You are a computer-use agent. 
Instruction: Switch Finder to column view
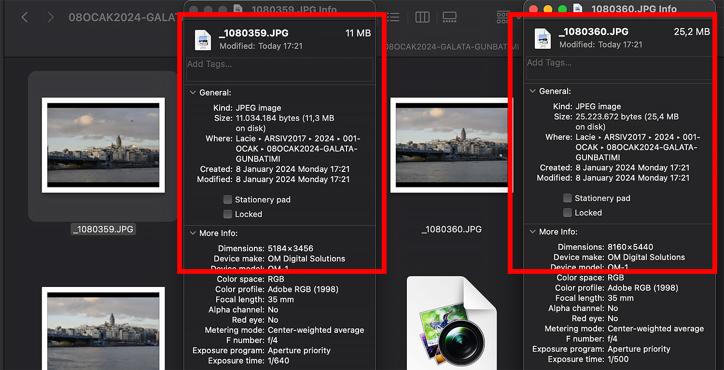(422, 18)
